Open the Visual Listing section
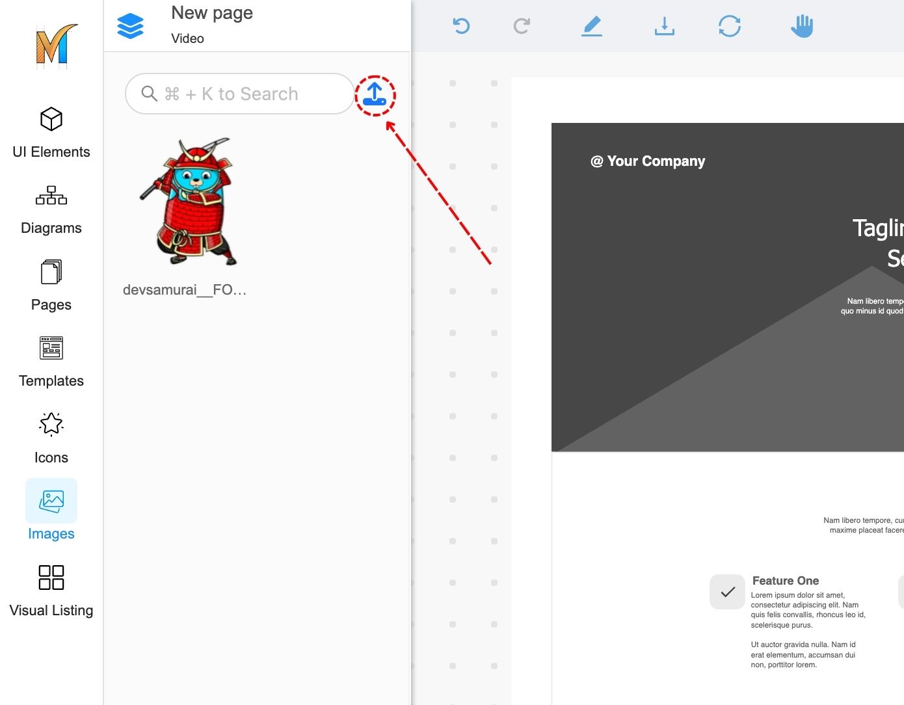Screen dimensions: 904x705 [x=51, y=591]
